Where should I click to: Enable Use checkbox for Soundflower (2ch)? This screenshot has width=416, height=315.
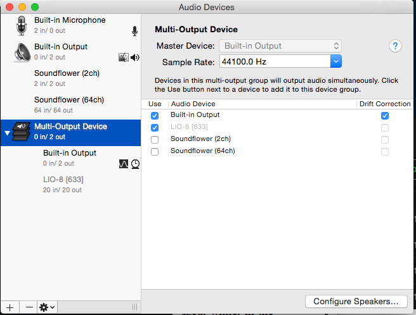tap(155, 140)
